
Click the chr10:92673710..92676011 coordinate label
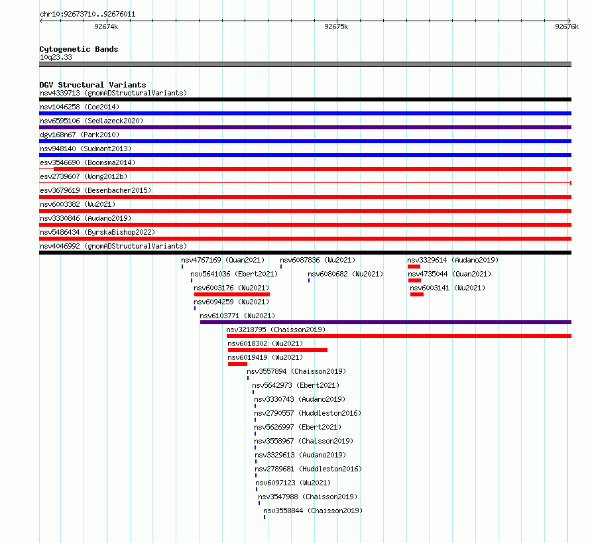88,15
